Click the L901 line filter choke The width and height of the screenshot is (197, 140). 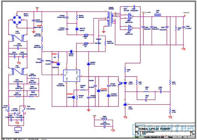[18, 72]
